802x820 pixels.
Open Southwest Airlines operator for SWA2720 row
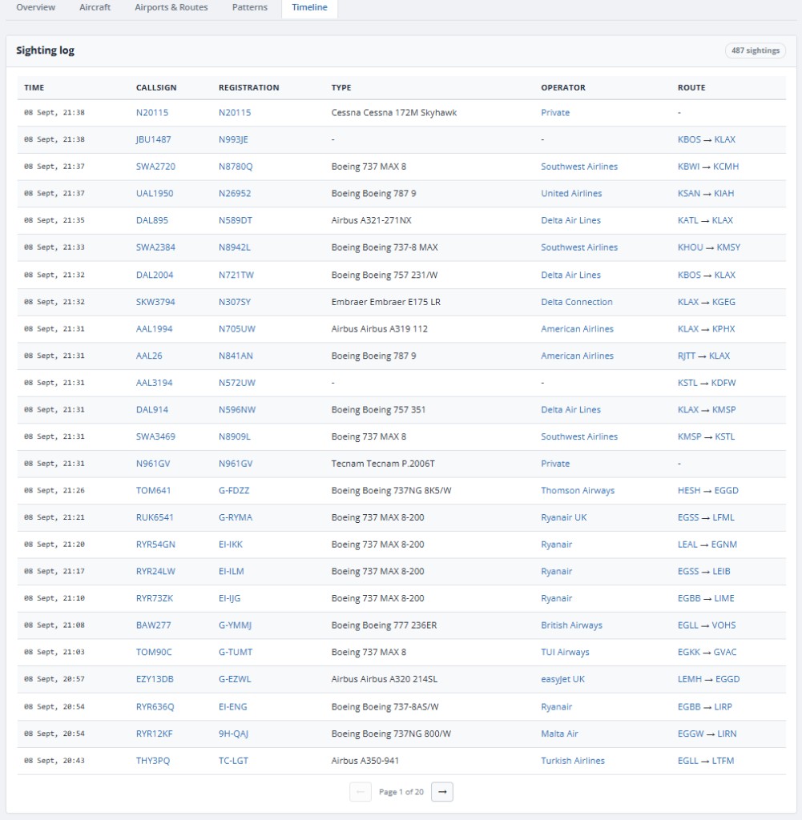pyautogui.click(x=579, y=167)
